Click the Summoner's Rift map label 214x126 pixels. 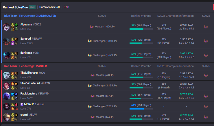click(49, 7)
